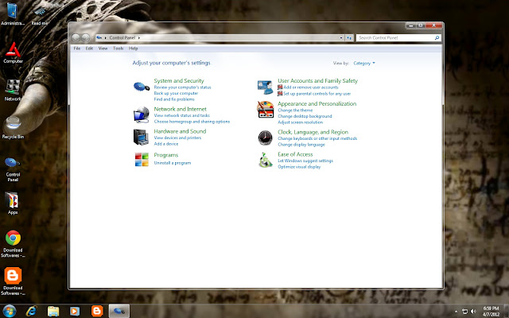509x318 pixels.
Task: Click the Control Panel taskbar button
Action: 119,311
